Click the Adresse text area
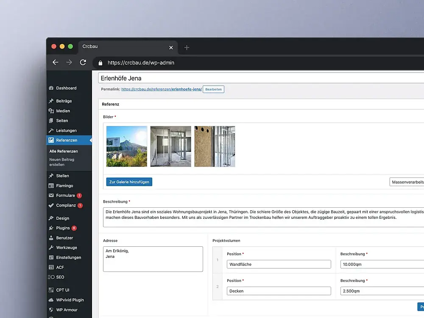Viewport: 424px width, 318px height. pos(153,259)
